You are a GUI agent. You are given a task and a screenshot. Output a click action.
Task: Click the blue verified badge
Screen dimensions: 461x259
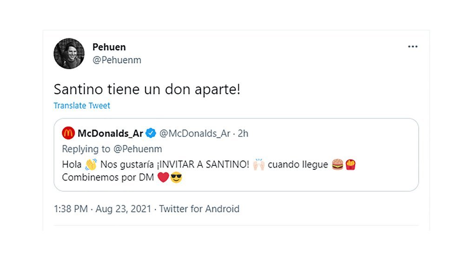click(151, 133)
